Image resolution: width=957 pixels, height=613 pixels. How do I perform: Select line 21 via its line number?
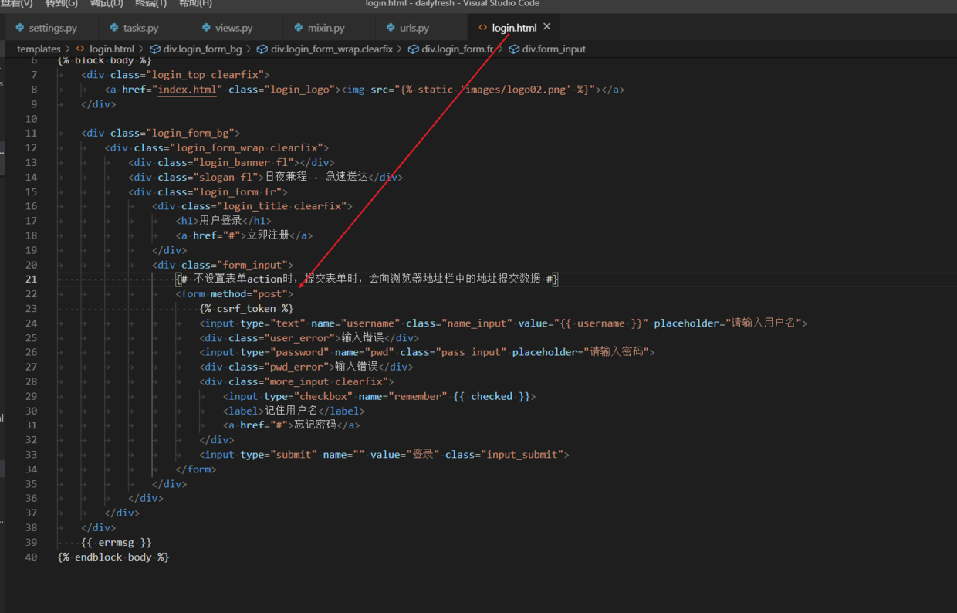point(31,279)
